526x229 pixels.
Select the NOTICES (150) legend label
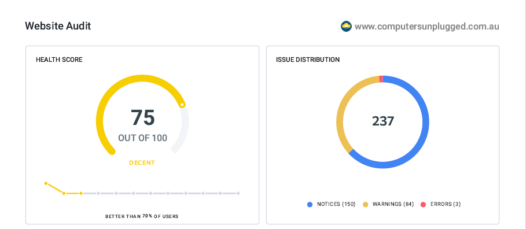[336, 204]
